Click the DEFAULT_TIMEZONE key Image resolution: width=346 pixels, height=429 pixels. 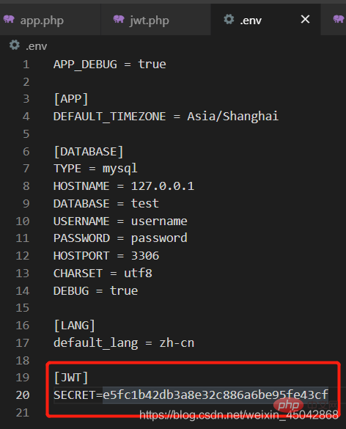point(109,117)
